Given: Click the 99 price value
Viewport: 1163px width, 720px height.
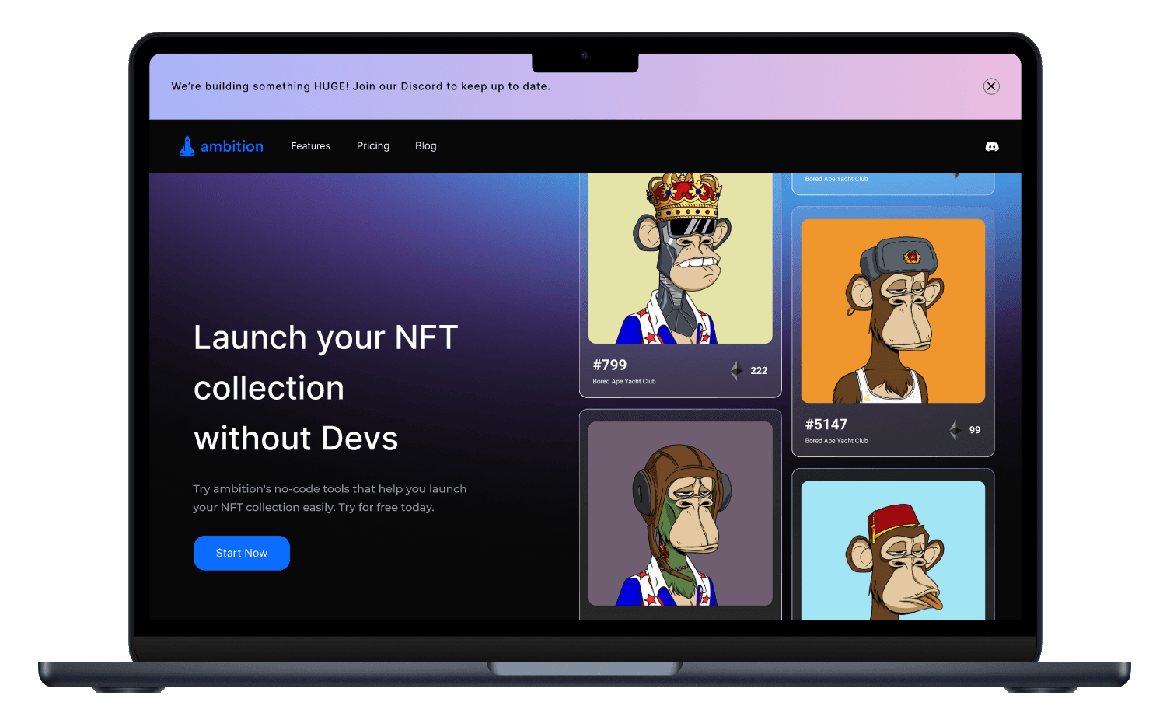Looking at the screenshot, I should [975, 430].
